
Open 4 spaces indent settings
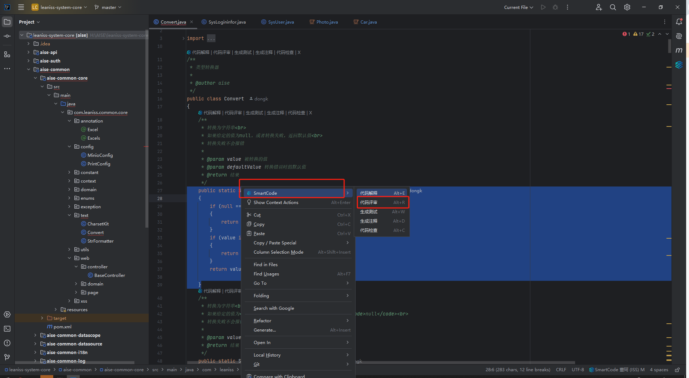[659, 370]
